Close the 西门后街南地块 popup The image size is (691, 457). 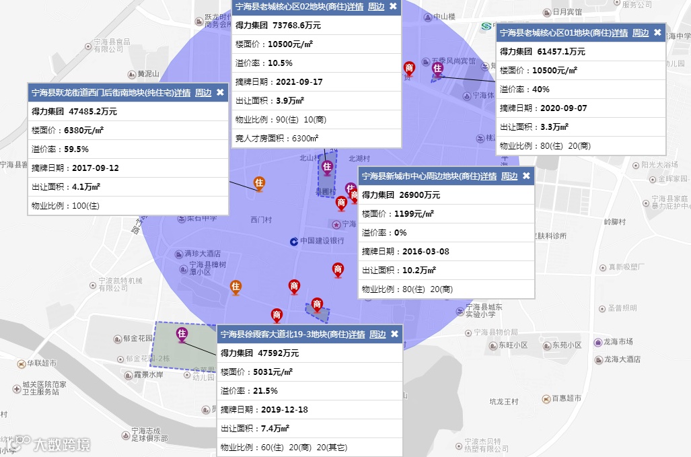tap(220, 93)
